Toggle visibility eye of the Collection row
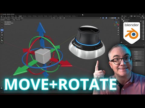 (142, 21)
